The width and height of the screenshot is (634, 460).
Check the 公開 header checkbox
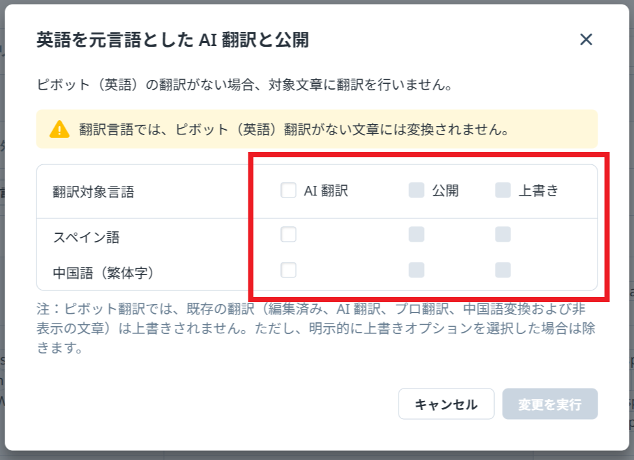(416, 190)
